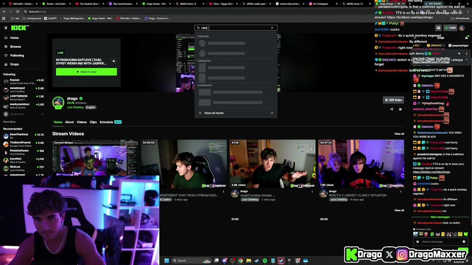Open Spotify from the taskbar
The image size is (472, 265).
(265, 261)
